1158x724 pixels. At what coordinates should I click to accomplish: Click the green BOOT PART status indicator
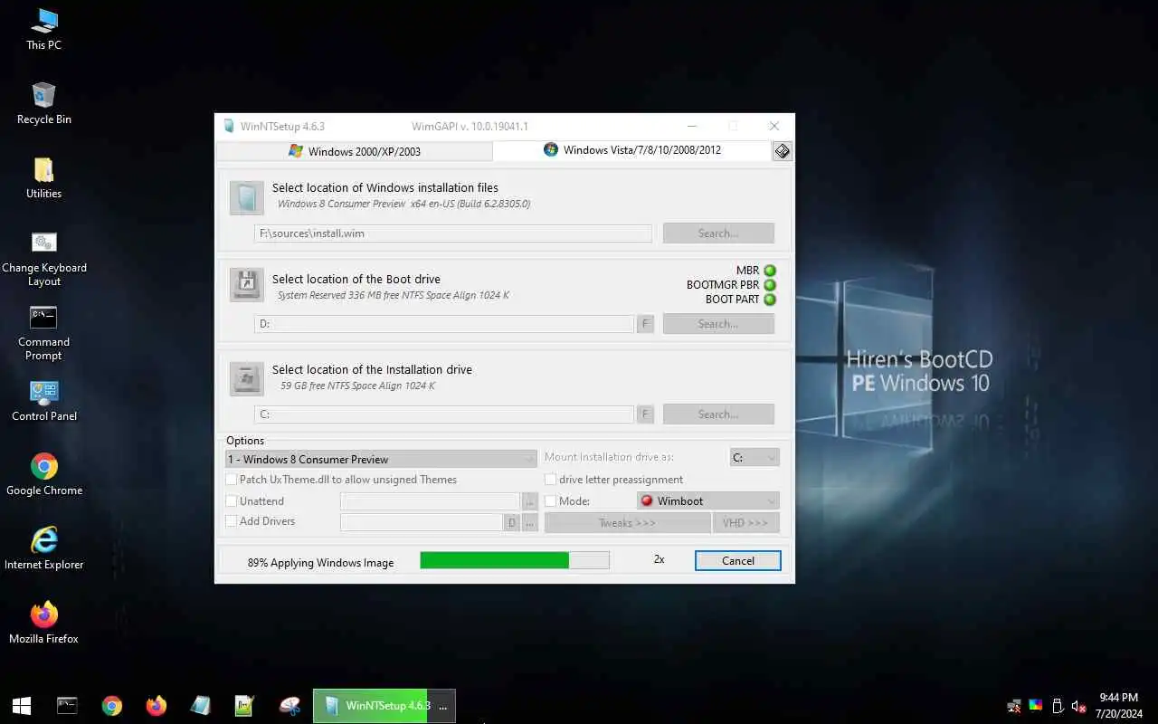click(770, 300)
